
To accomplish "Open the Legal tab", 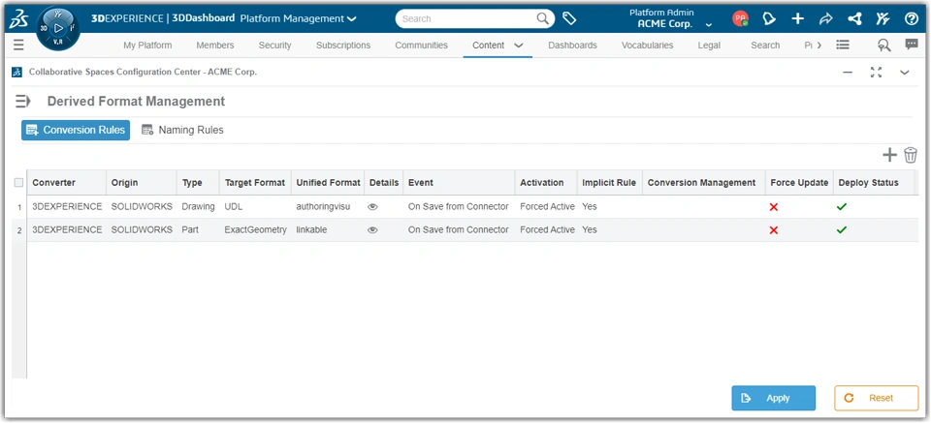I will (x=709, y=45).
